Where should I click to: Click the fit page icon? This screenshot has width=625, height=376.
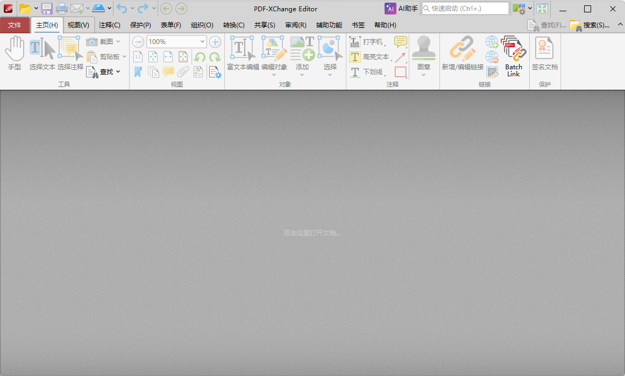(153, 57)
